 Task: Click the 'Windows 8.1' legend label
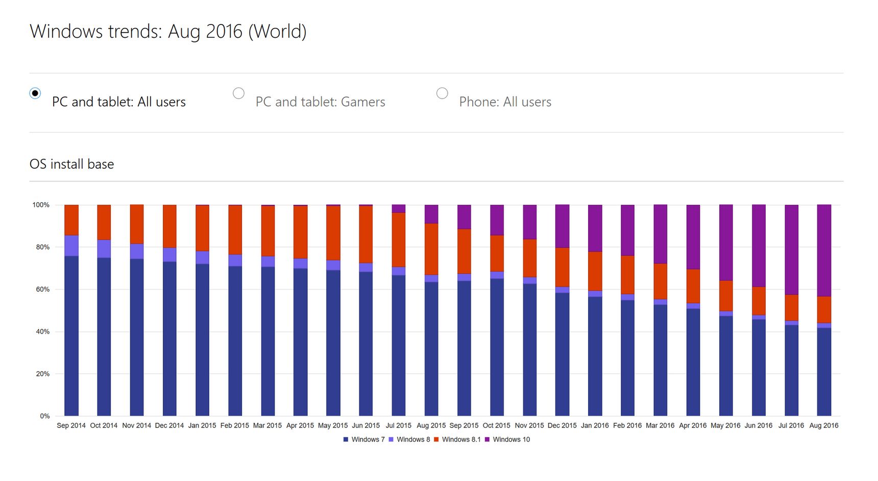pyautogui.click(x=461, y=440)
